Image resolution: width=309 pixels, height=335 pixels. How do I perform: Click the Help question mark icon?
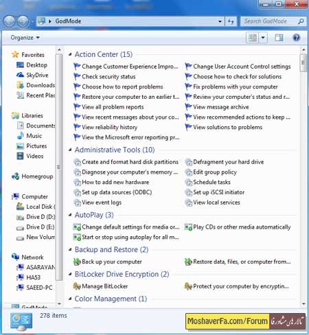pos(296,38)
